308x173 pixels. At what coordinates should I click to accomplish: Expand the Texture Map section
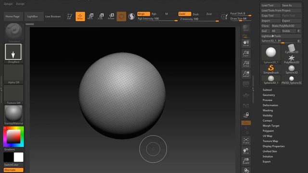pyautogui.click(x=270, y=141)
